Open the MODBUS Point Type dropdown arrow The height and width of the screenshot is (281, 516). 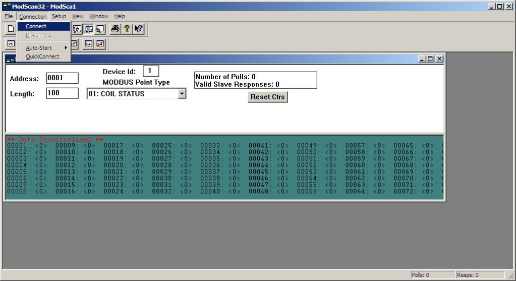pyautogui.click(x=182, y=94)
